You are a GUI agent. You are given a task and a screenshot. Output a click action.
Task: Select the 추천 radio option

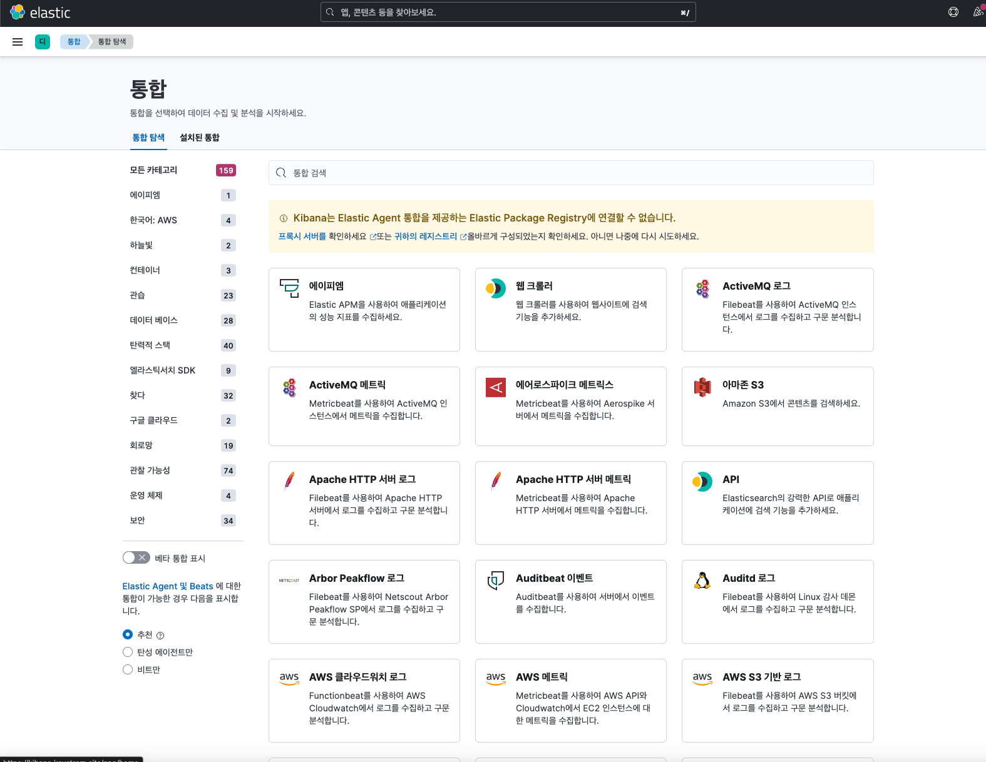click(x=128, y=634)
